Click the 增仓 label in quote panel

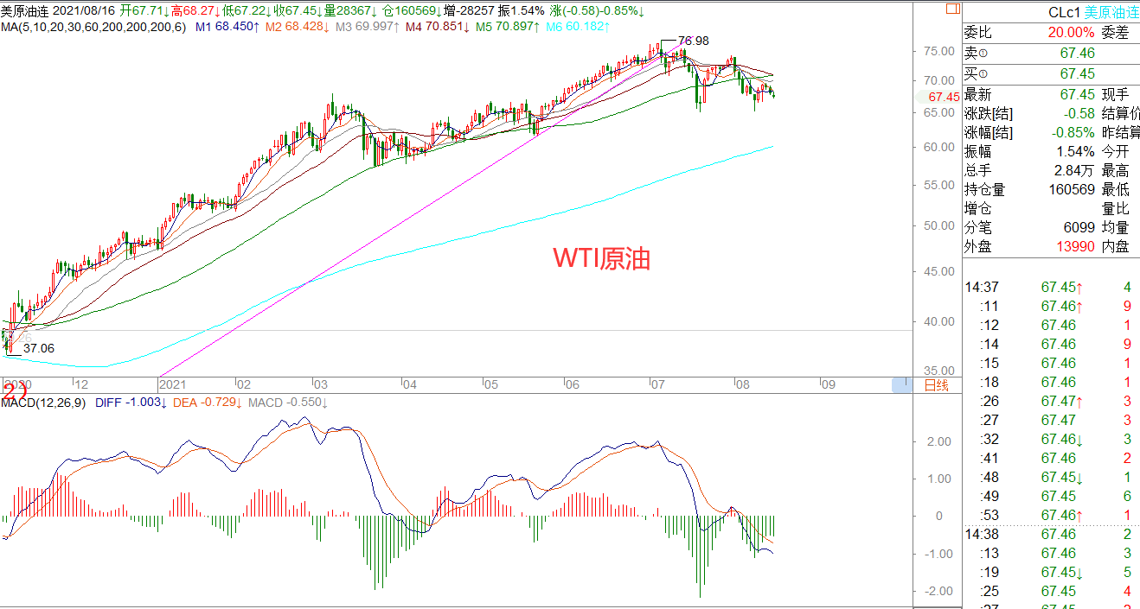(979, 209)
